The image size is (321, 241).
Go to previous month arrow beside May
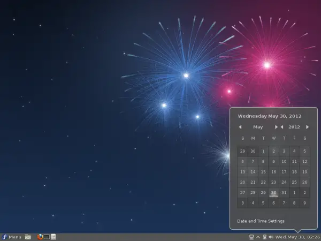240,127
